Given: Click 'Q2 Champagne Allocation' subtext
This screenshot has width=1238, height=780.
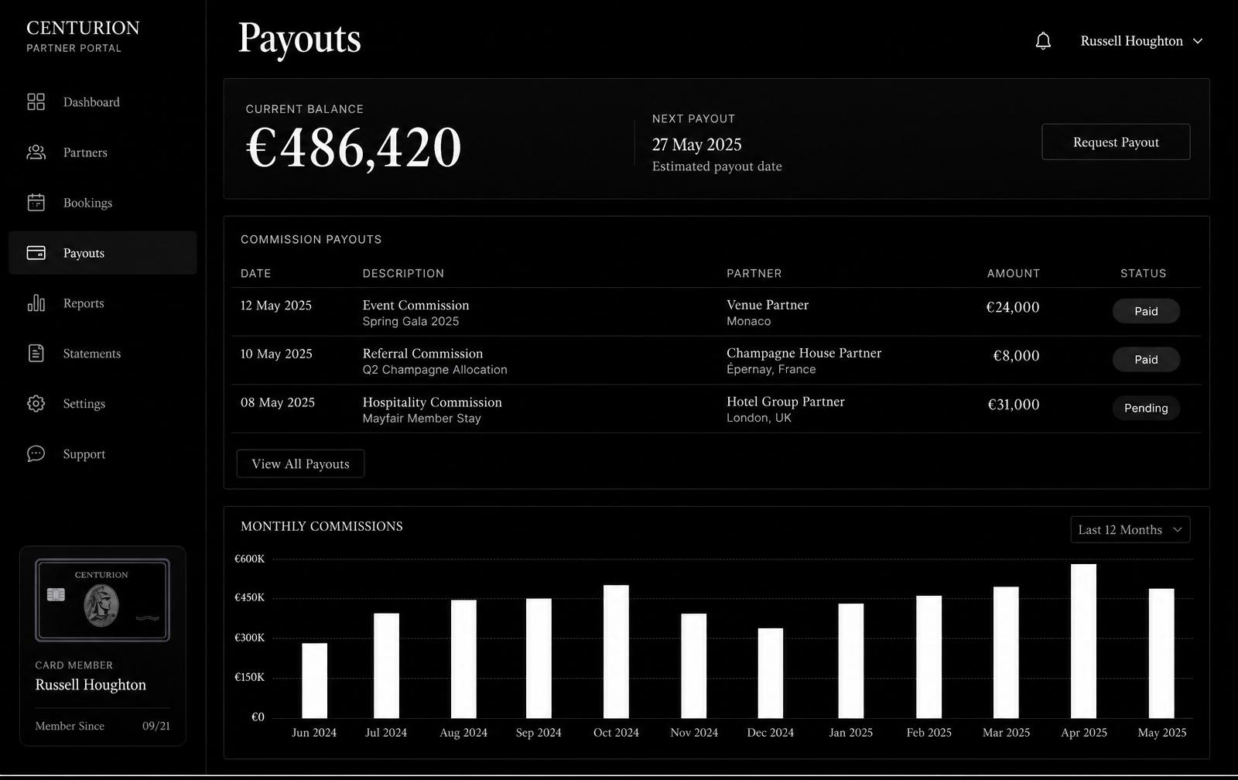Looking at the screenshot, I should 435,370.
